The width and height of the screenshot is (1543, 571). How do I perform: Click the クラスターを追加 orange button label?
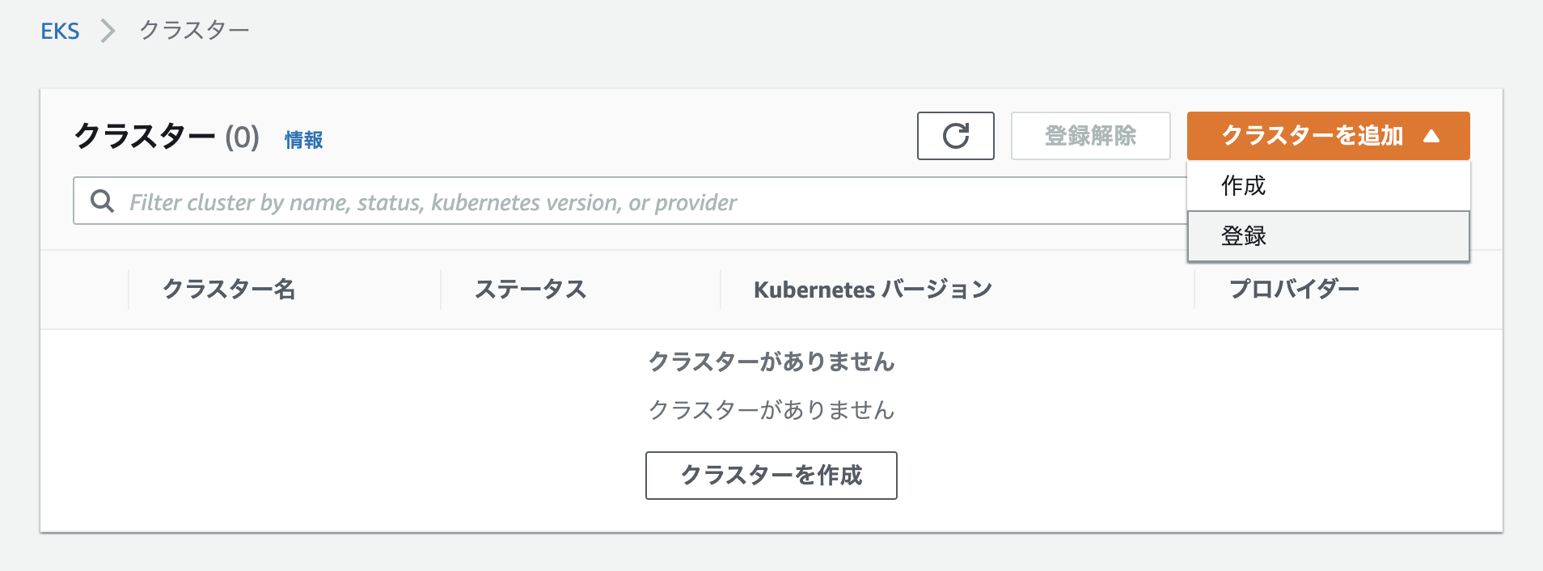[x=1312, y=136]
